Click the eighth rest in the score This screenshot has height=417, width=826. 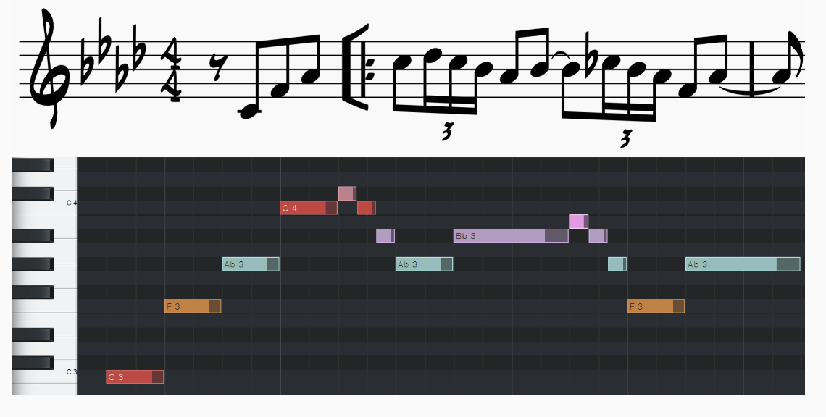[x=217, y=67]
